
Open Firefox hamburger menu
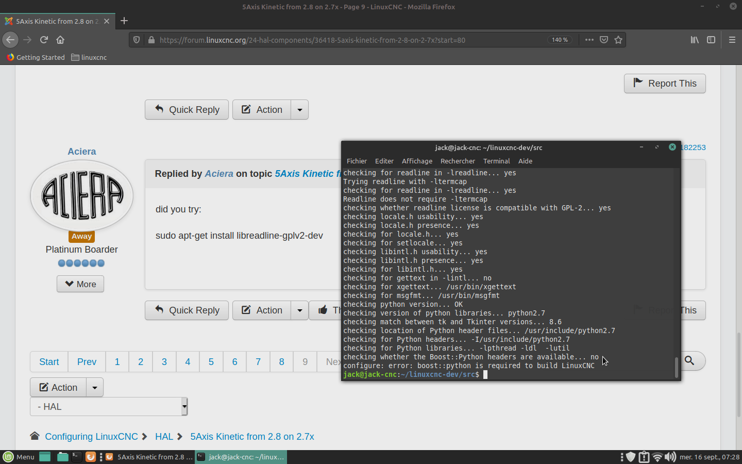click(x=732, y=40)
